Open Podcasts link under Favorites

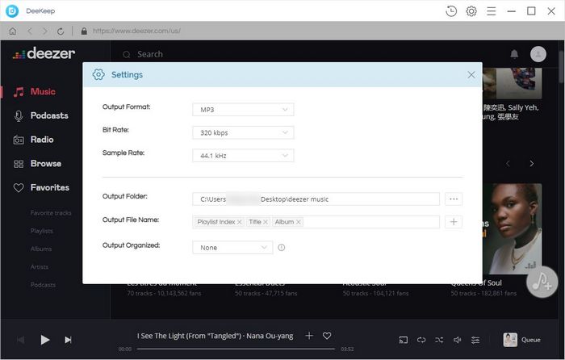point(43,285)
